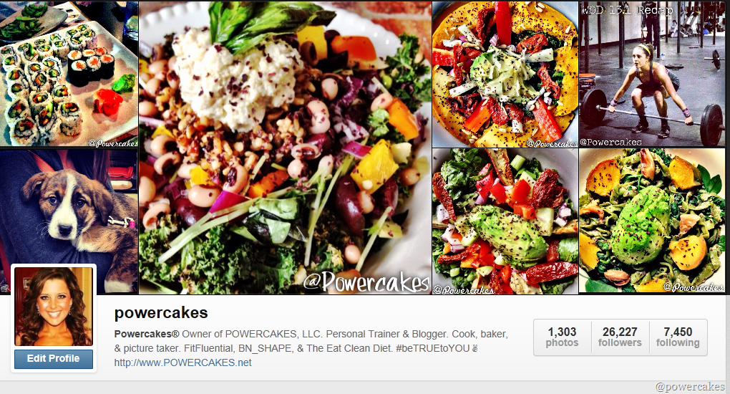
Task: Visit the www.POWERCAKES.net link
Action: 183,362
